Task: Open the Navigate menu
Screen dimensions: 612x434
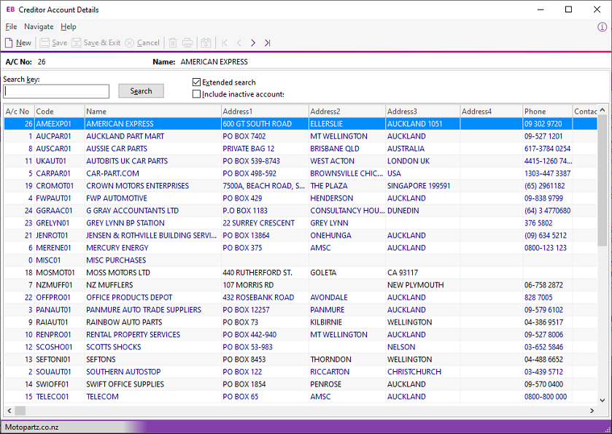Action: coord(39,26)
